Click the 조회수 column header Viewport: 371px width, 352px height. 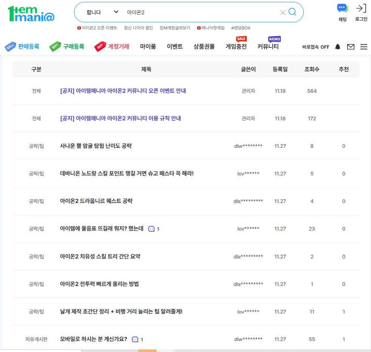[x=312, y=69]
